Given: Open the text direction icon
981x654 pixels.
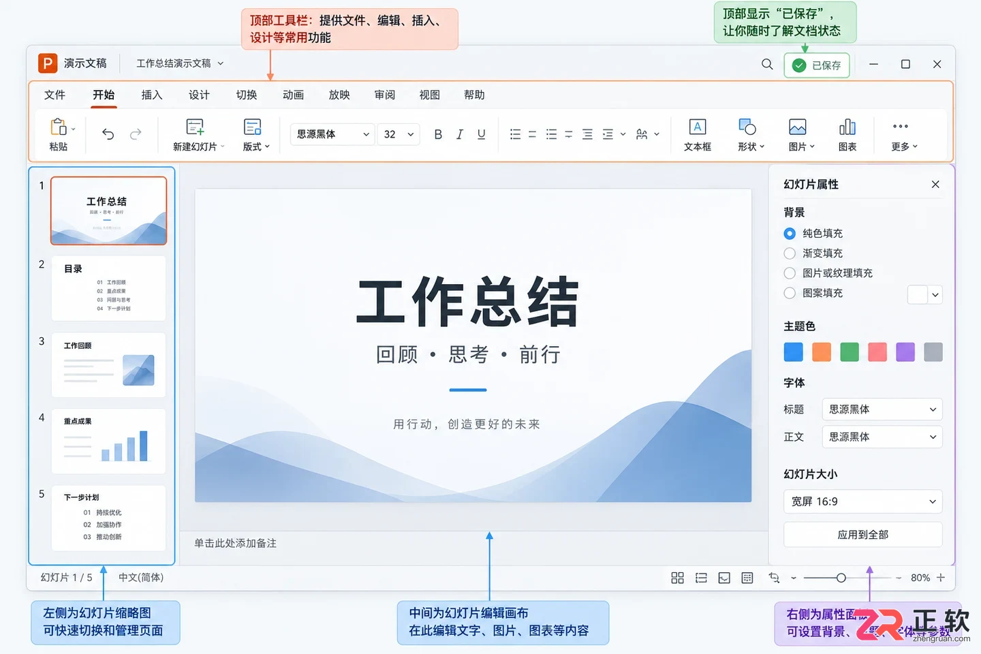Looking at the screenshot, I should click(x=642, y=134).
